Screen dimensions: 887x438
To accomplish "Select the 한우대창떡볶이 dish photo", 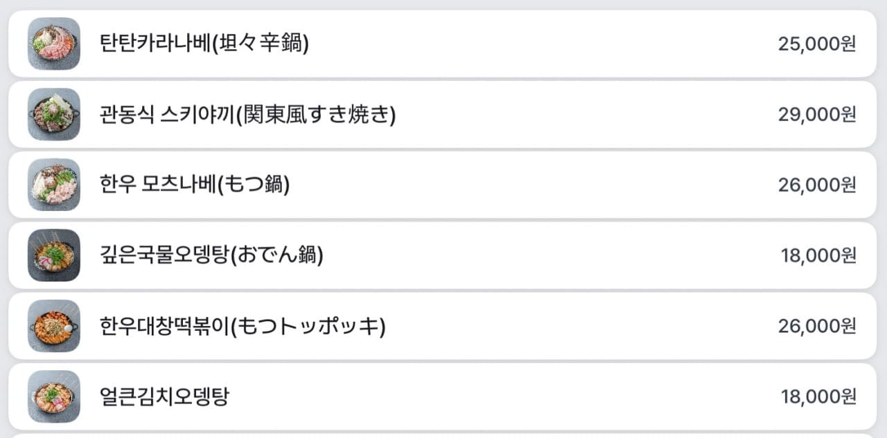I will tap(54, 326).
